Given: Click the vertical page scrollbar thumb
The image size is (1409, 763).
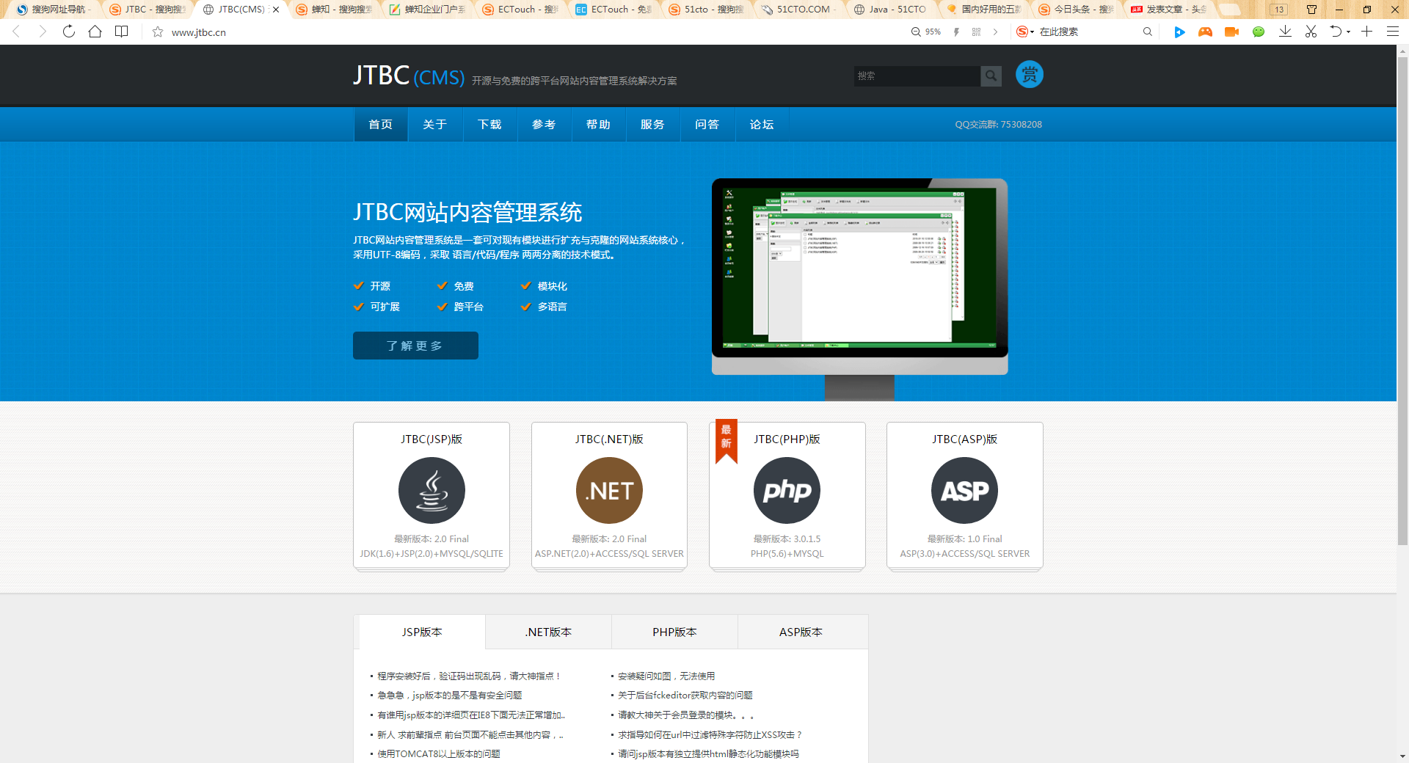Looking at the screenshot, I should [x=1402, y=301].
